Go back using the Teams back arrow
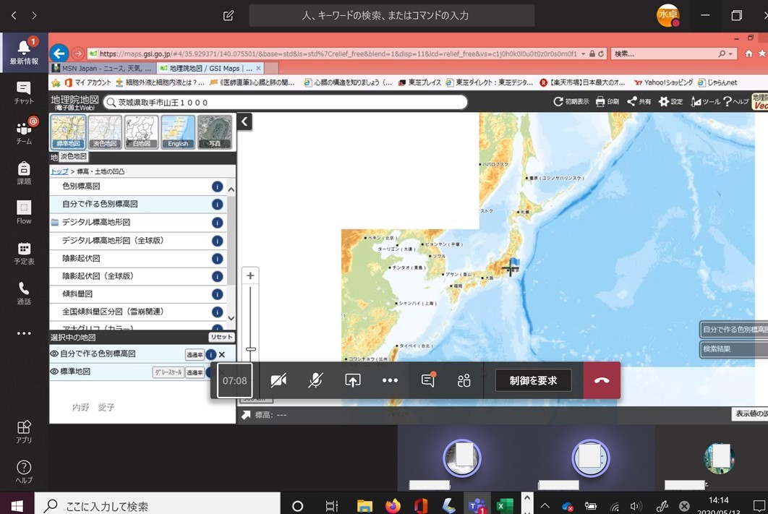Screen dimensions: 768x514 14,16
